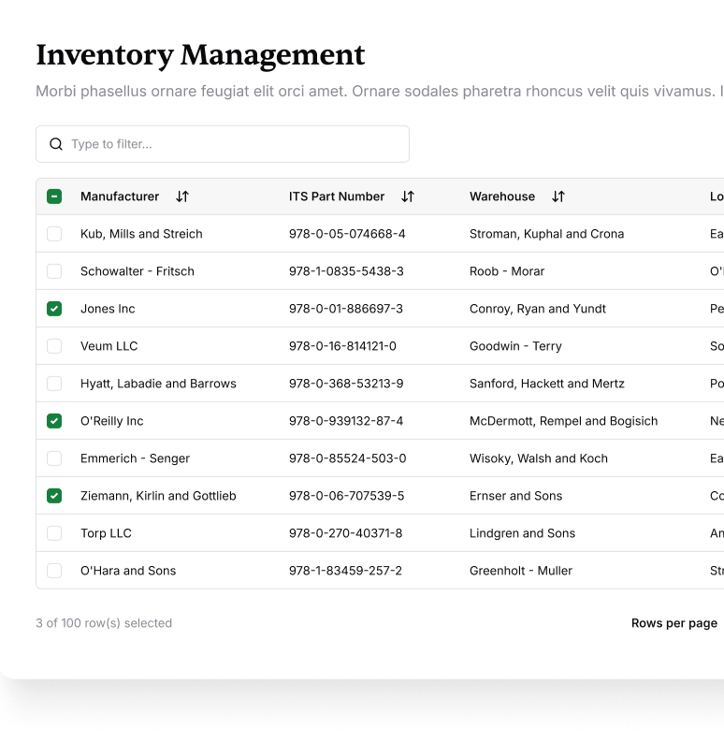Enable the Veum LLC row checkbox
Viewport: 724px width, 741px height.
[54, 346]
